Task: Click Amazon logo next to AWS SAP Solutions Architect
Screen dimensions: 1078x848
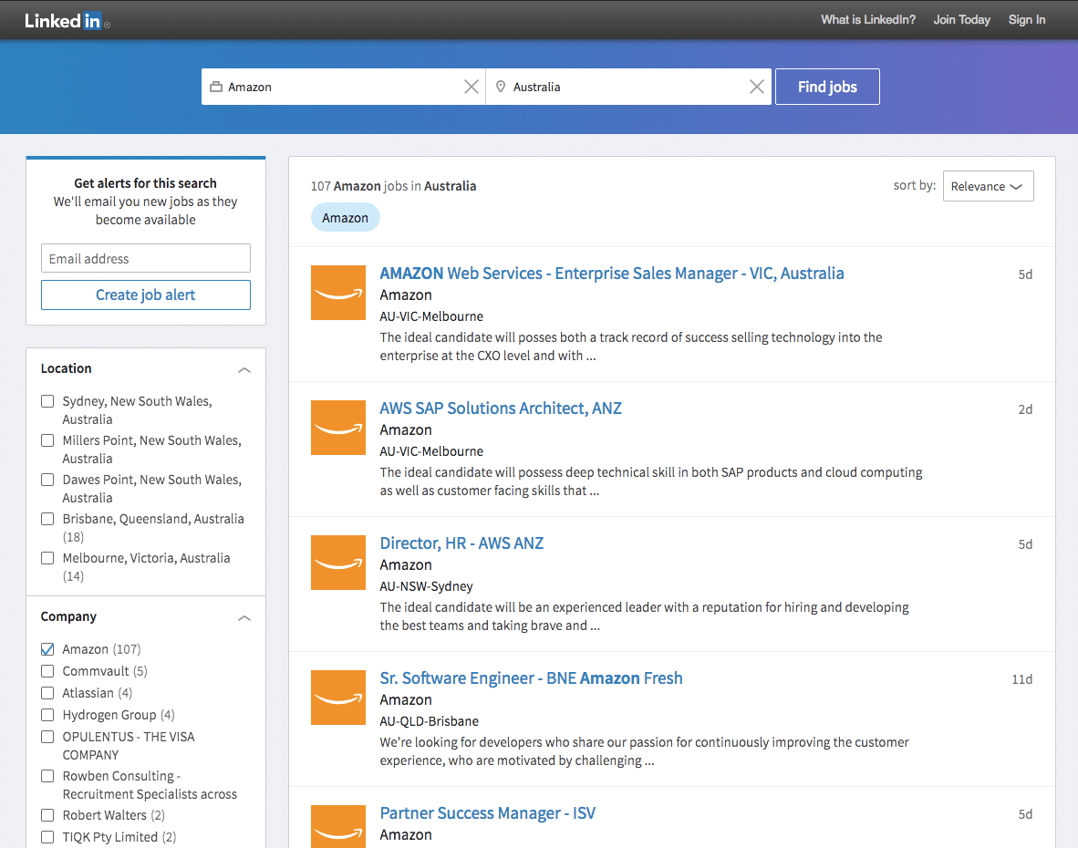Action: pos(337,428)
